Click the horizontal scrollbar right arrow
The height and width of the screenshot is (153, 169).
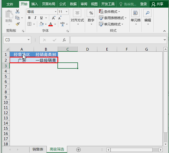point(161,150)
